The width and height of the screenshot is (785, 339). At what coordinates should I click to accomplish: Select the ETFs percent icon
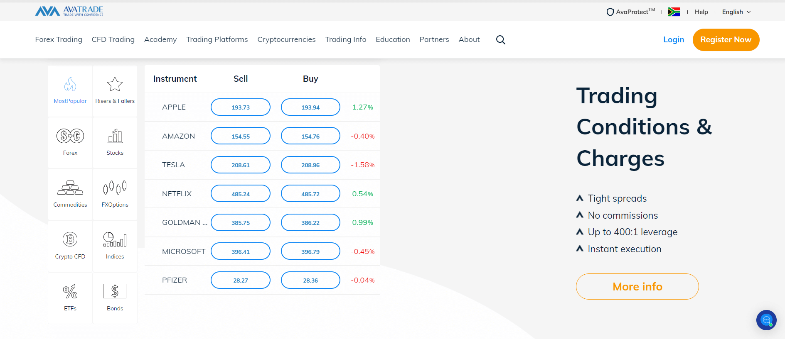click(70, 291)
